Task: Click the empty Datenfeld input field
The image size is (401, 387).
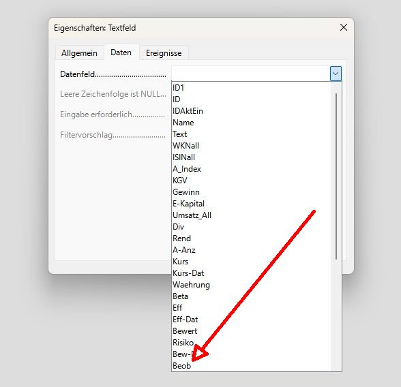Action: (x=251, y=74)
